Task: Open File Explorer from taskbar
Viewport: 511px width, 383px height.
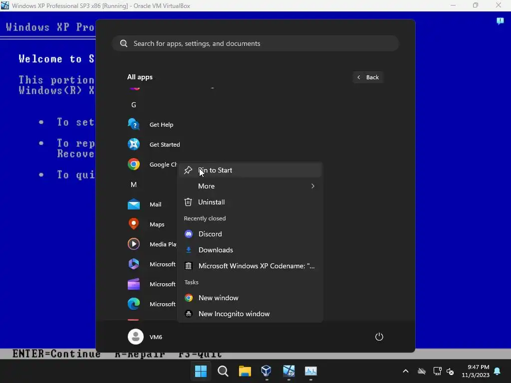Action: 245,371
